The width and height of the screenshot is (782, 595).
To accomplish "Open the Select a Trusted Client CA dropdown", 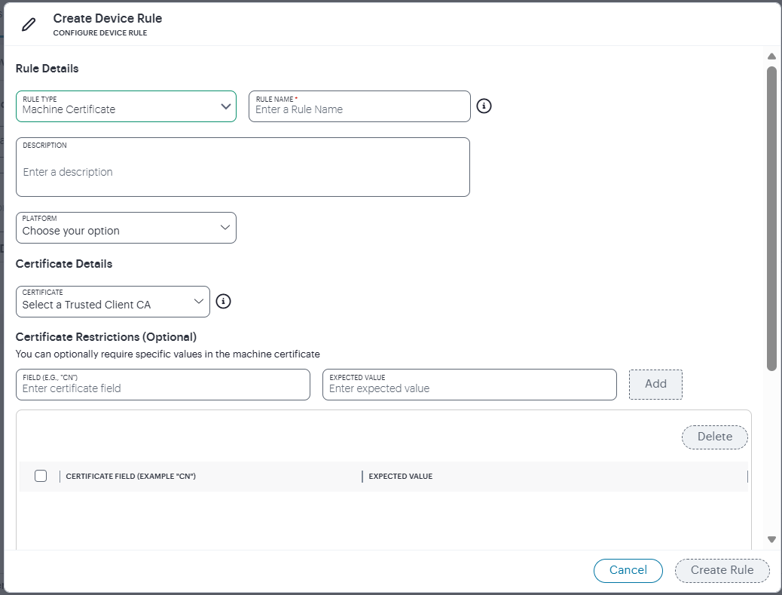I will point(113,302).
